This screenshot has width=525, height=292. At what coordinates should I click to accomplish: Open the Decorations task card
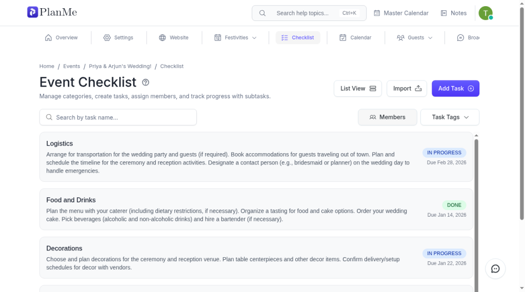[x=256, y=258]
